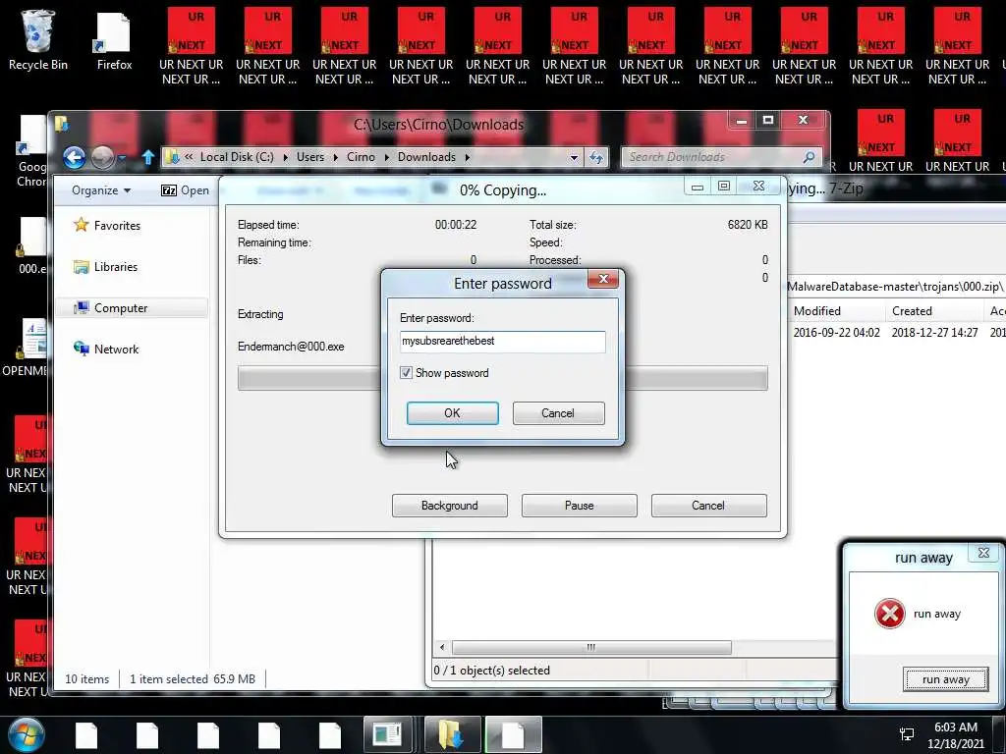Expand the arrow after Local Disk (C:)
The width and height of the screenshot is (1006, 754).
tap(285, 157)
